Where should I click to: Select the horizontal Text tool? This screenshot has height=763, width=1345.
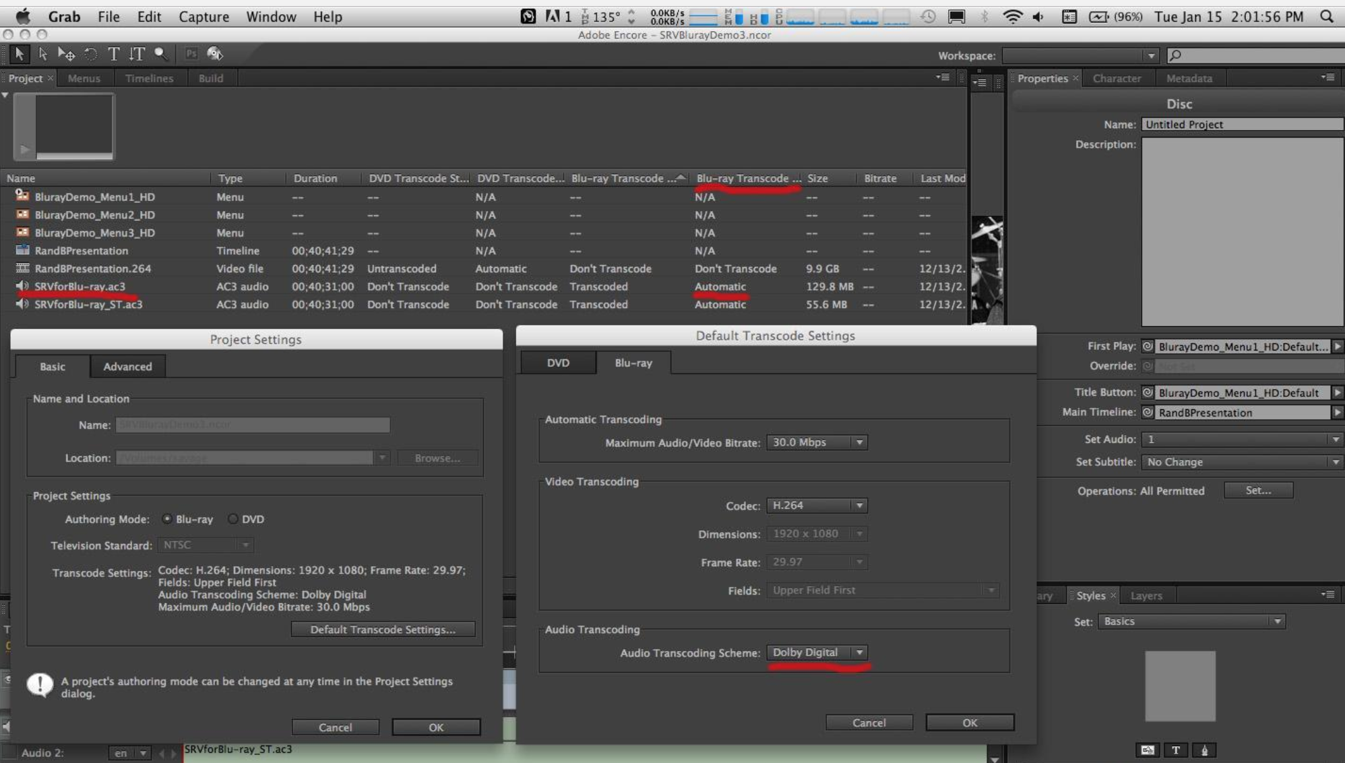point(113,54)
